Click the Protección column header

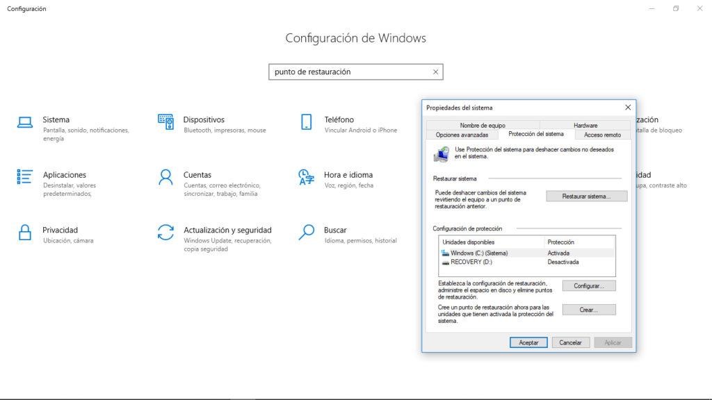tap(579, 242)
